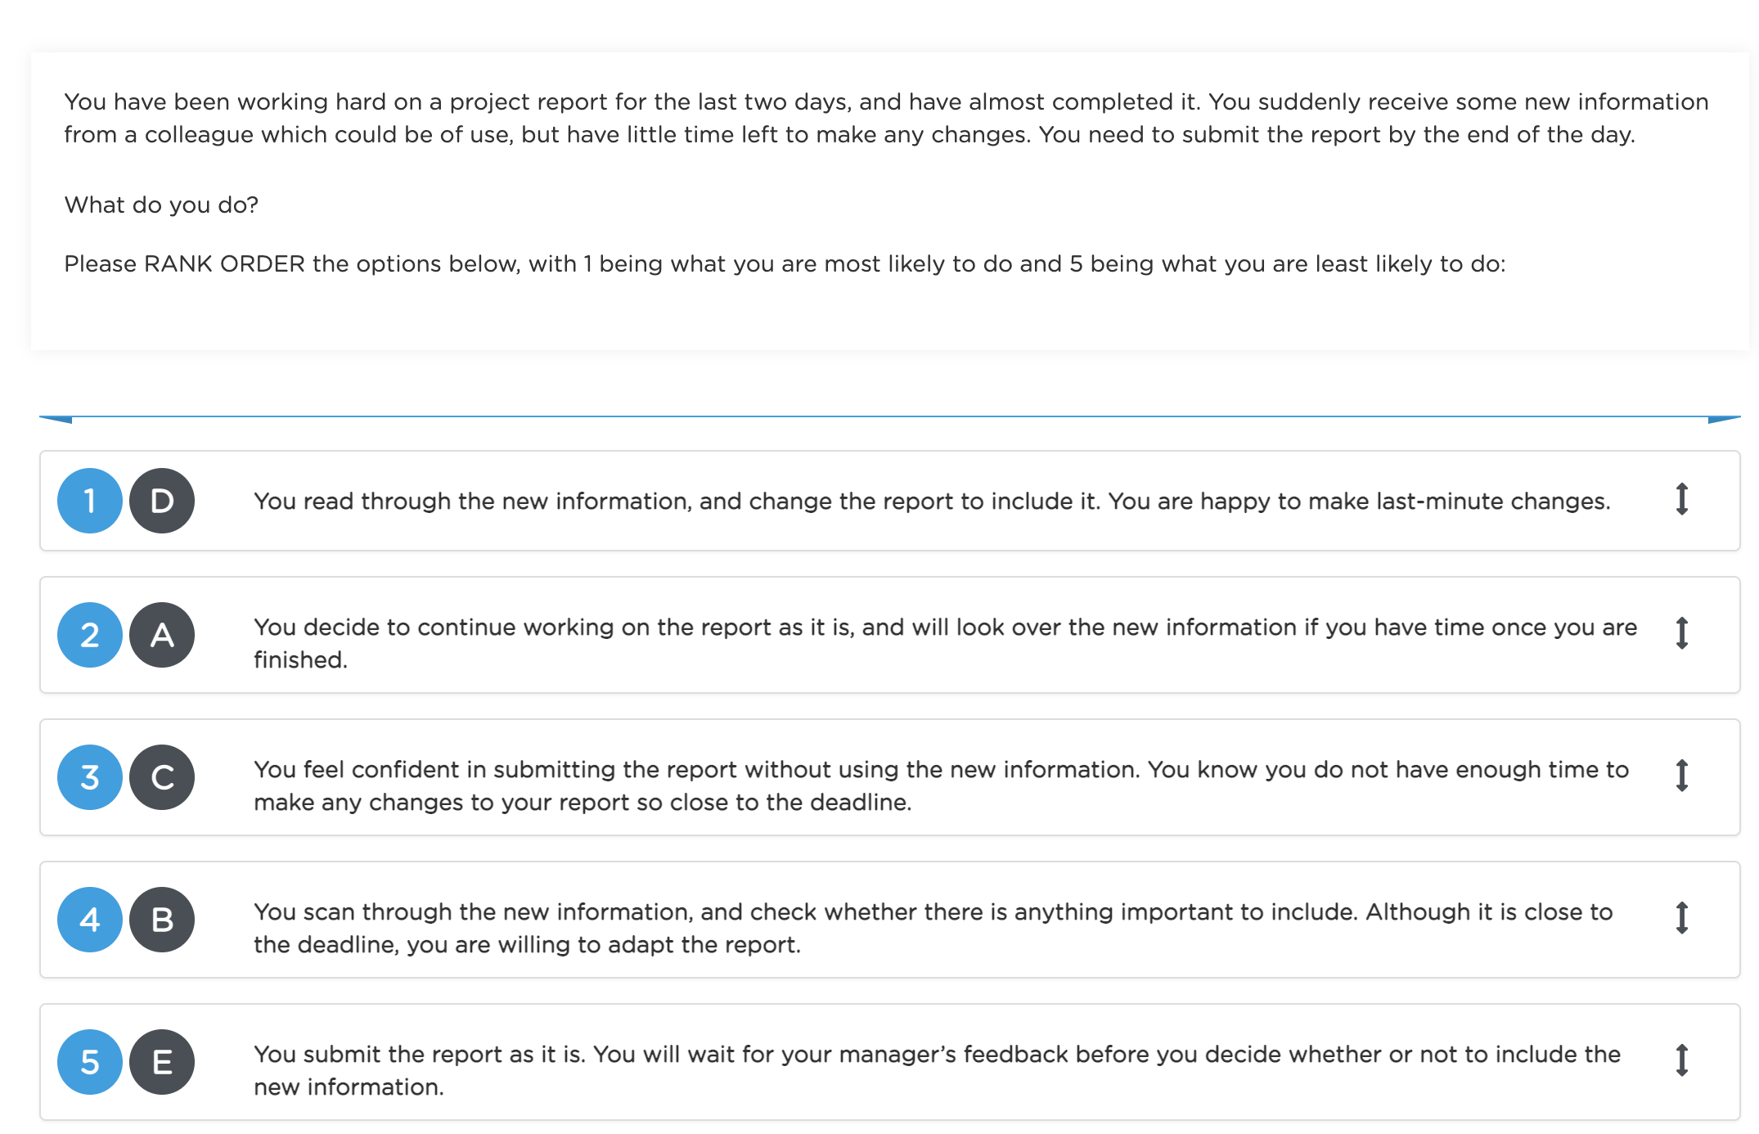Click the dark D letter badge
The image size is (1759, 1134).
coord(162,501)
